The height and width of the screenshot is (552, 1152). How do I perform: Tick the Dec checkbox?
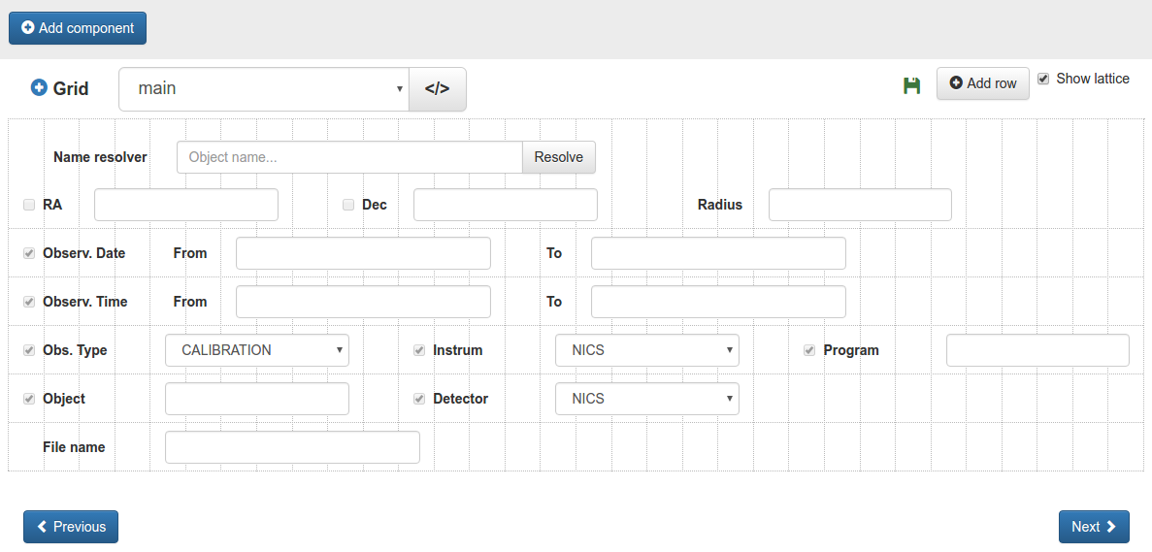click(348, 205)
